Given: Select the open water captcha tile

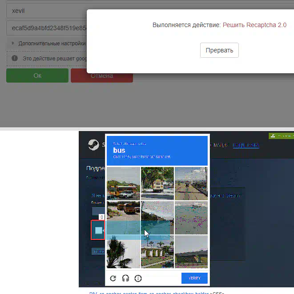Looking at the screenshot, I should pos(191,218).
